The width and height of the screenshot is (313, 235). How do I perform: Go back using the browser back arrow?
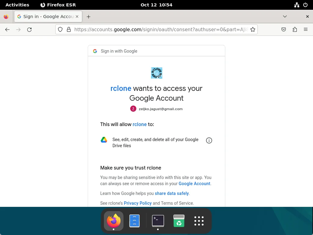click(7, 30)
